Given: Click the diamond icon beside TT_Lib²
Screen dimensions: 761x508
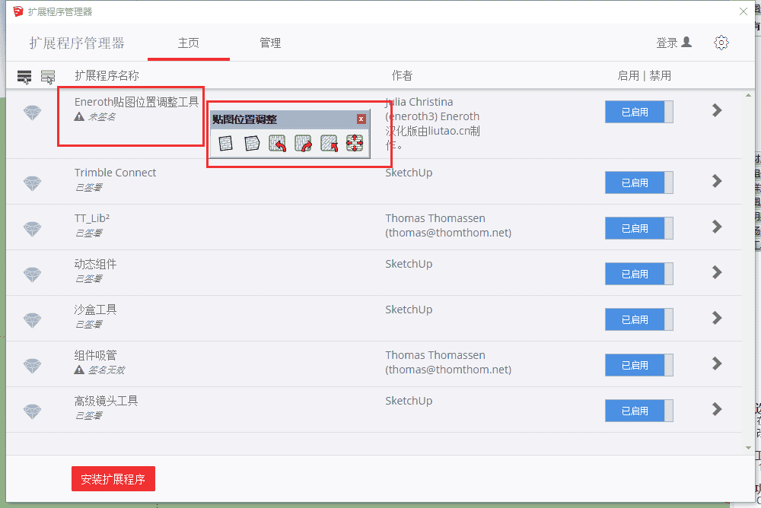Looking at the screenshot, I should (x=33, y=229).
